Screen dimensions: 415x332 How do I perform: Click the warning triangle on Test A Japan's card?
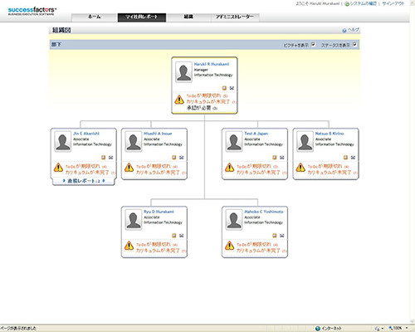(x=229, y=168)
